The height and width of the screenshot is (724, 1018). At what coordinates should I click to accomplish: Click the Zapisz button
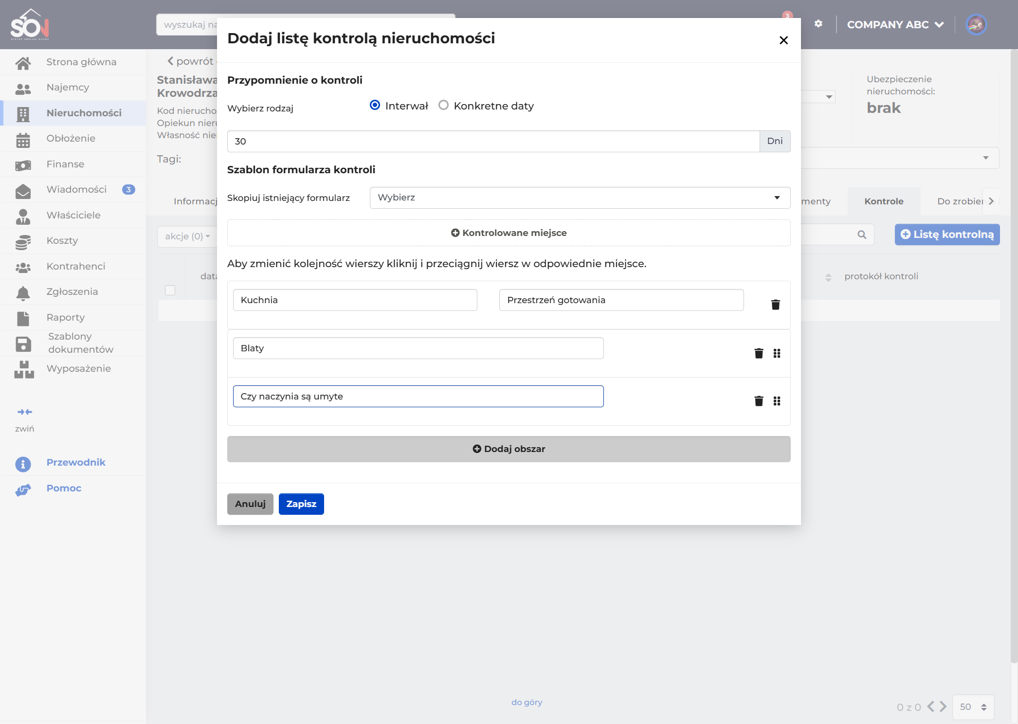301,504
